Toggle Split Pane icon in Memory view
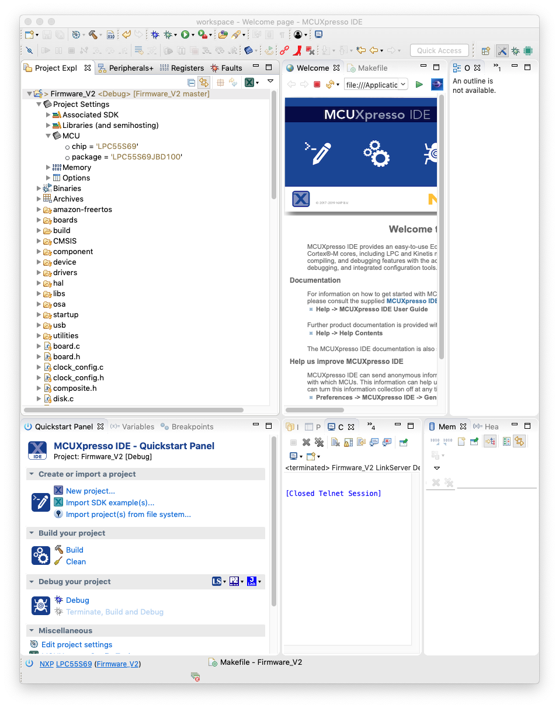The height and width of the screenshot is (708, 559). pyautogui.click(x=506, y=441)
